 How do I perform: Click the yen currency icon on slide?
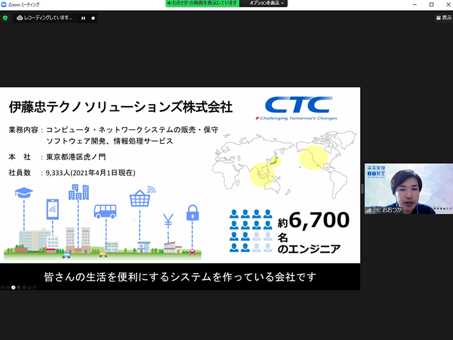coord(168,221)
